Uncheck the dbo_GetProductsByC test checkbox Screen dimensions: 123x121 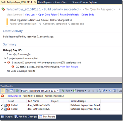coord(2,109)
